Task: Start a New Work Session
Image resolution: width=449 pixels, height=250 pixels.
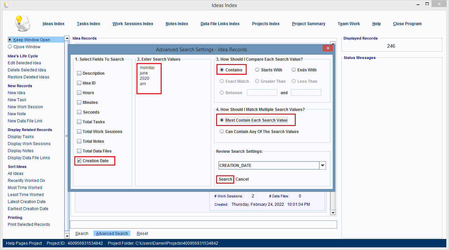Action: pyautogui.click(x=25, y=107)
